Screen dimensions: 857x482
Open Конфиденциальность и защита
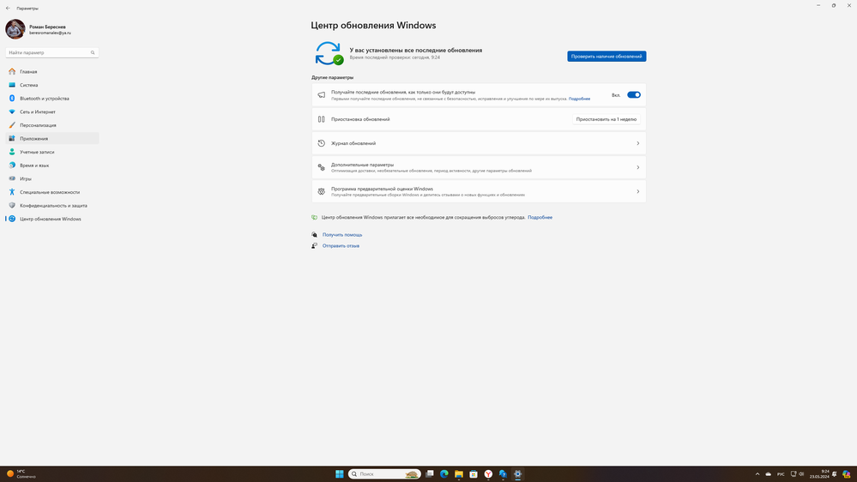tap(52, 206)
